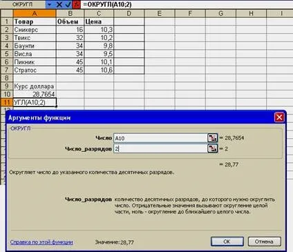Close the Аргументы функции dialog

(x=279, y=117)
